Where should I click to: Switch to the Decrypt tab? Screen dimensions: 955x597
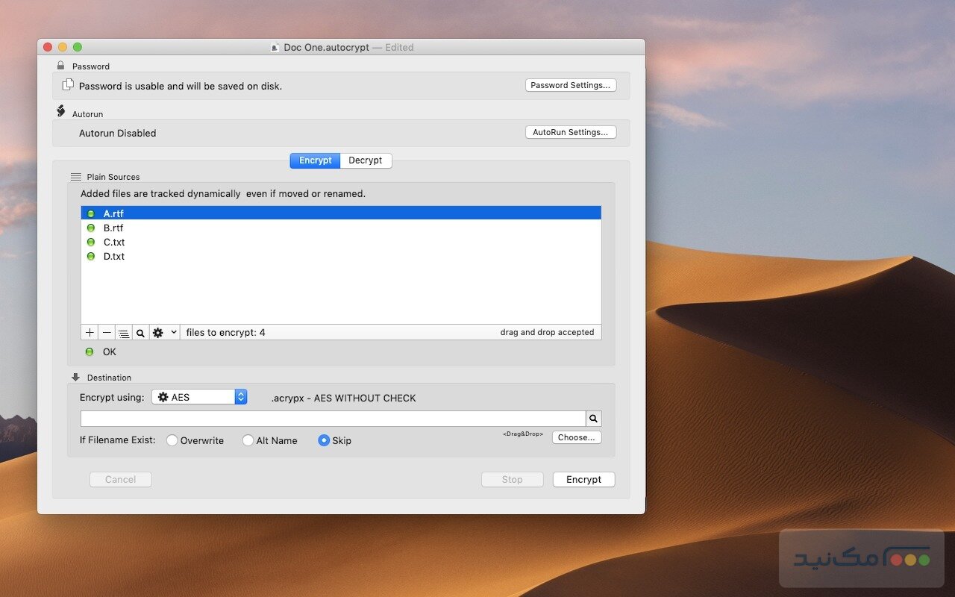point(366,160)
